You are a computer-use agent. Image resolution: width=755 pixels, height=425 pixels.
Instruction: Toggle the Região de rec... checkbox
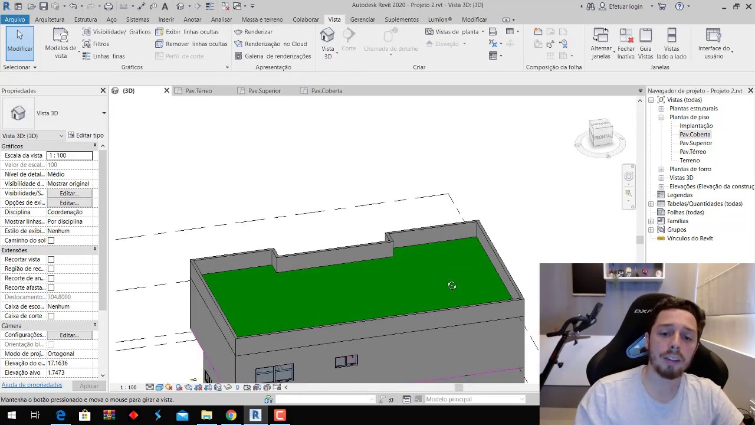[x=51, y=269]
